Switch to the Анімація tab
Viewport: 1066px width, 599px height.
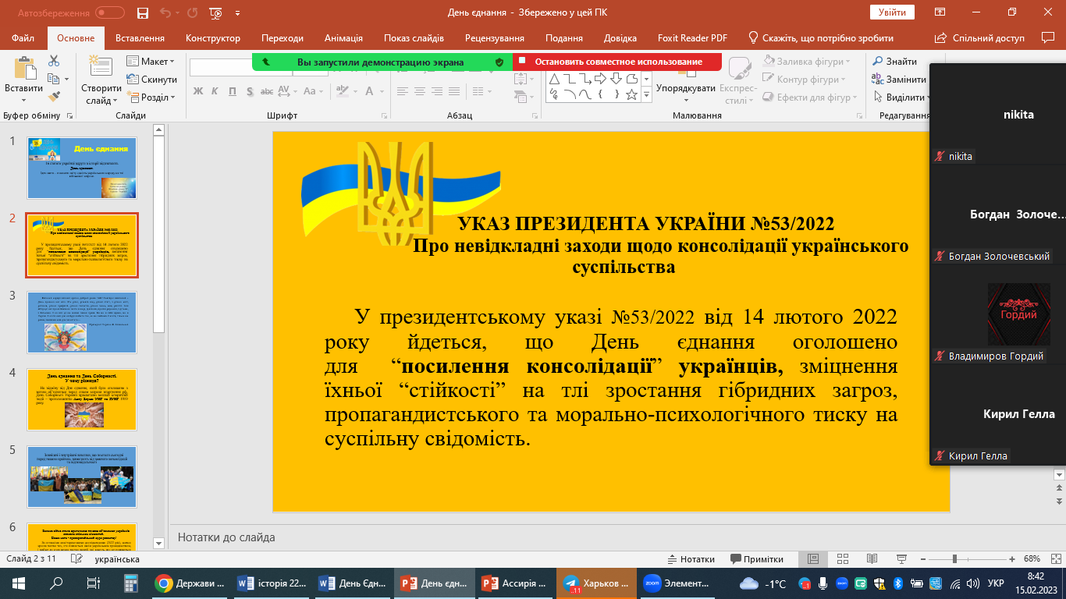pos(344,38)
